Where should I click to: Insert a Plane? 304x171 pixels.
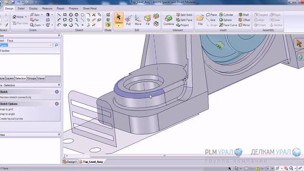[211, 15]
